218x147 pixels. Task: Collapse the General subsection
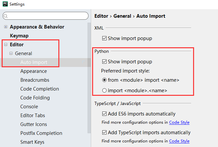pyautogui.click(x=11, y=53)
